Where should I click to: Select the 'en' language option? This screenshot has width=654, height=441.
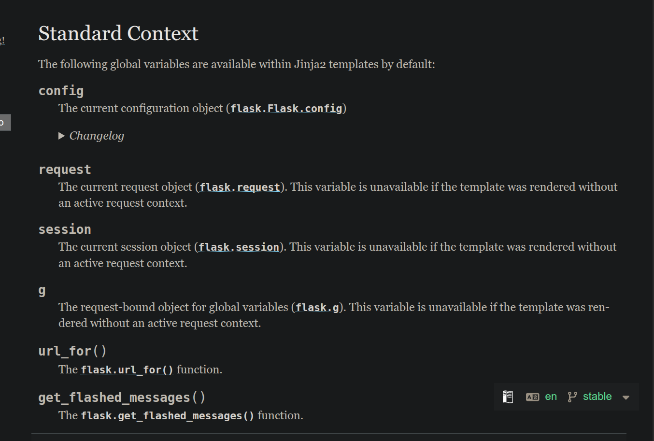click(551, 397)
